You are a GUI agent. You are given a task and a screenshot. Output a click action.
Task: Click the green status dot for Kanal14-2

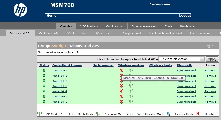(44, 81)
